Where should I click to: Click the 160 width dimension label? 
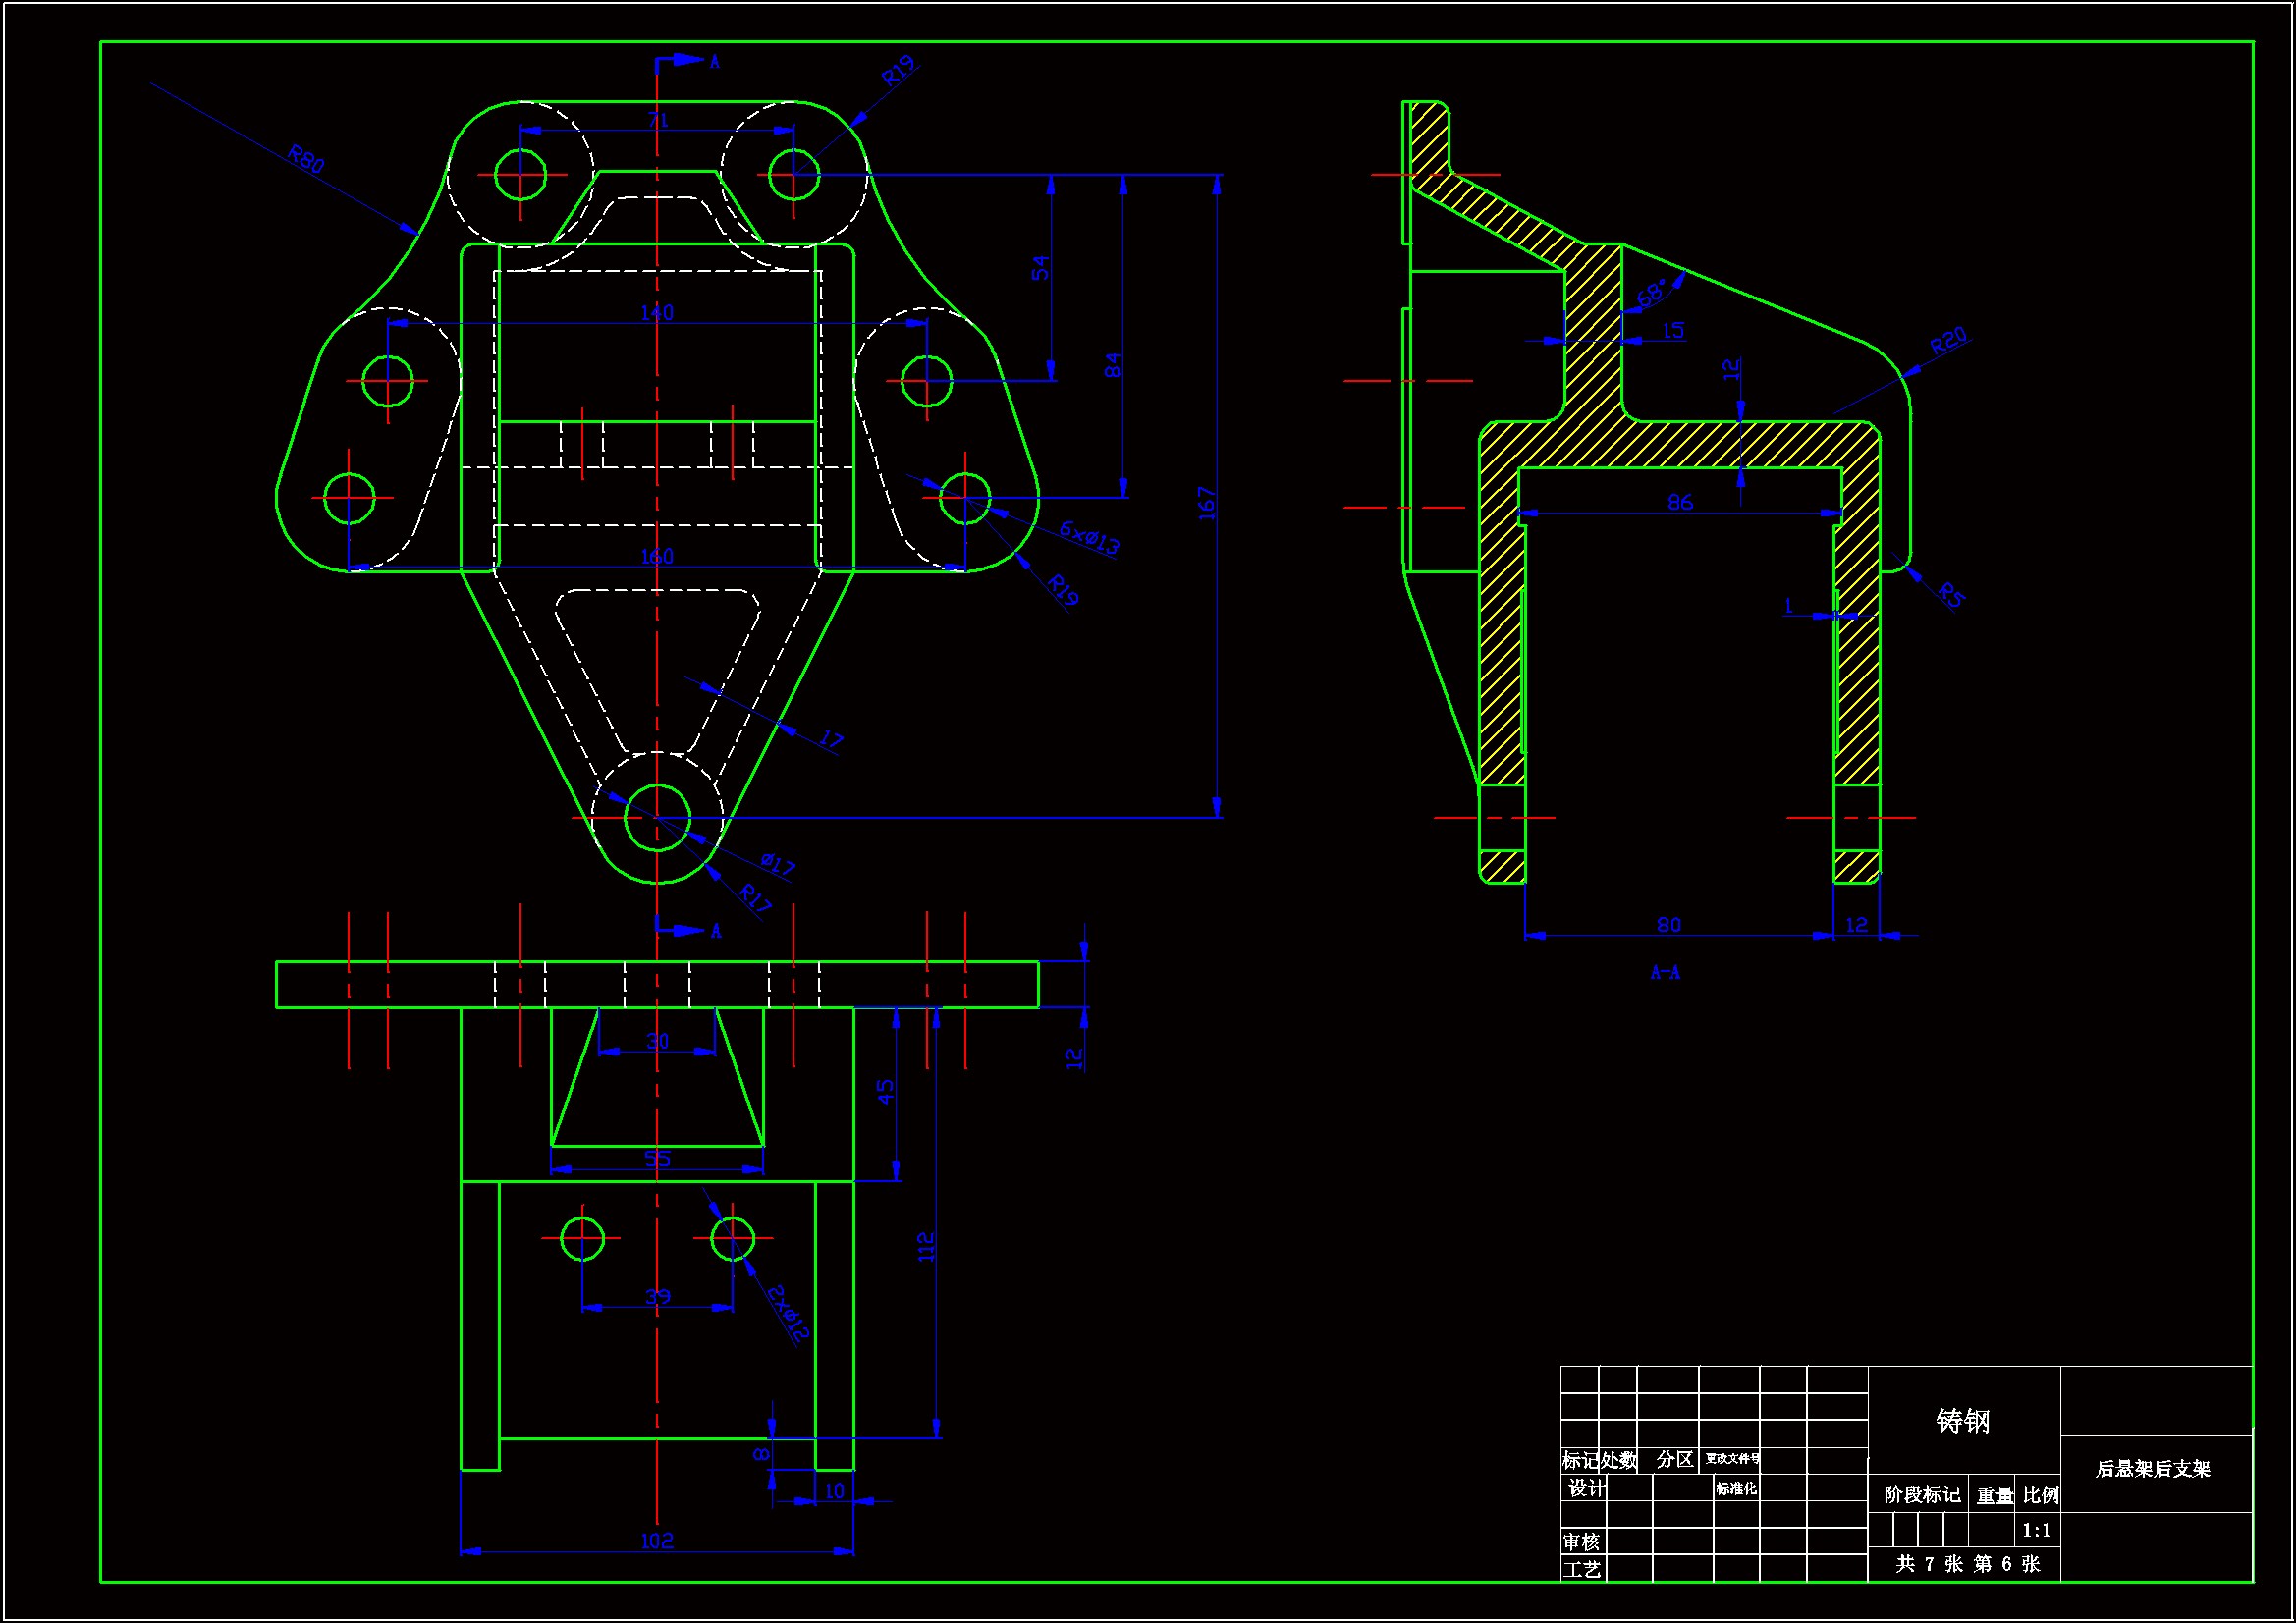pos(657,557)
